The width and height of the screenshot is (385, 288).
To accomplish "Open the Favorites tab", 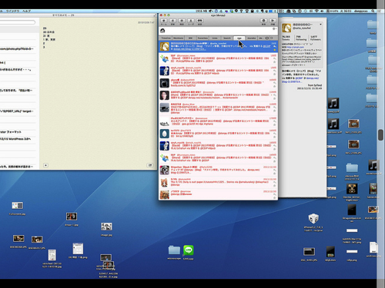I will 203,38.
